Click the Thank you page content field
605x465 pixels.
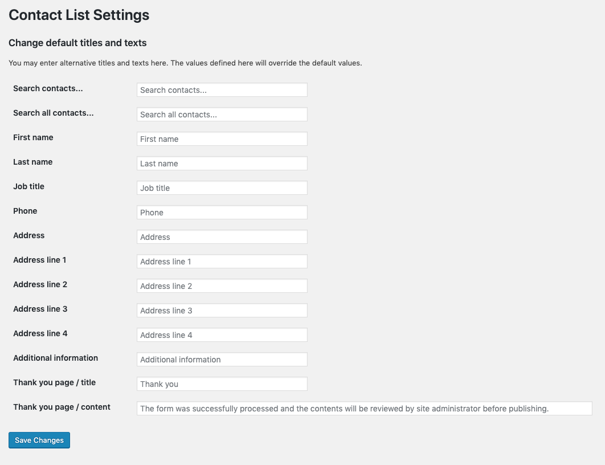coord(364,409)
